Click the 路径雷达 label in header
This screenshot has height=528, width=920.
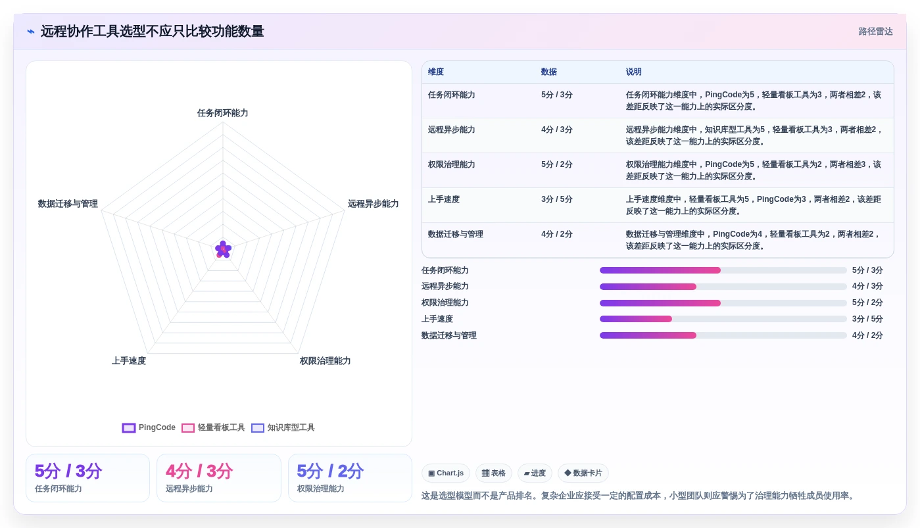(x=875, y=32)
